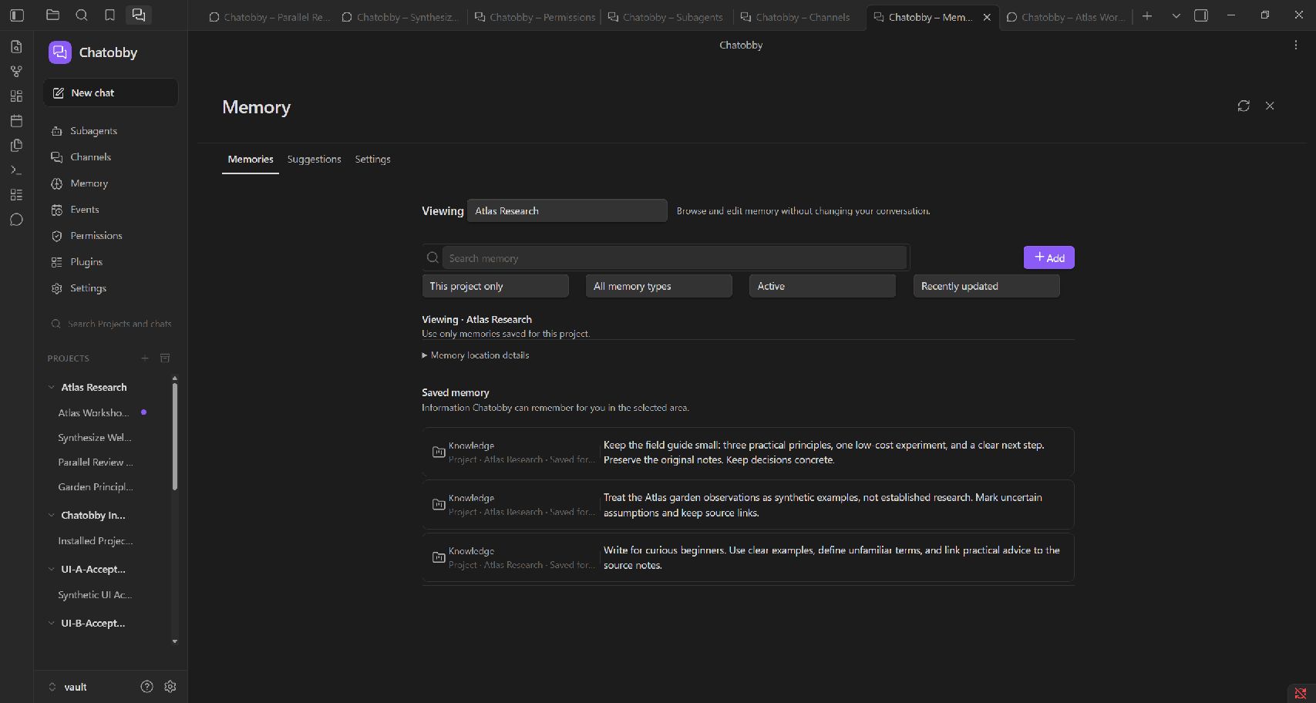This screenshot has width=1316, height=703.
Task: Close the Chatobby – Mem... tab
Action: (987, 17)
